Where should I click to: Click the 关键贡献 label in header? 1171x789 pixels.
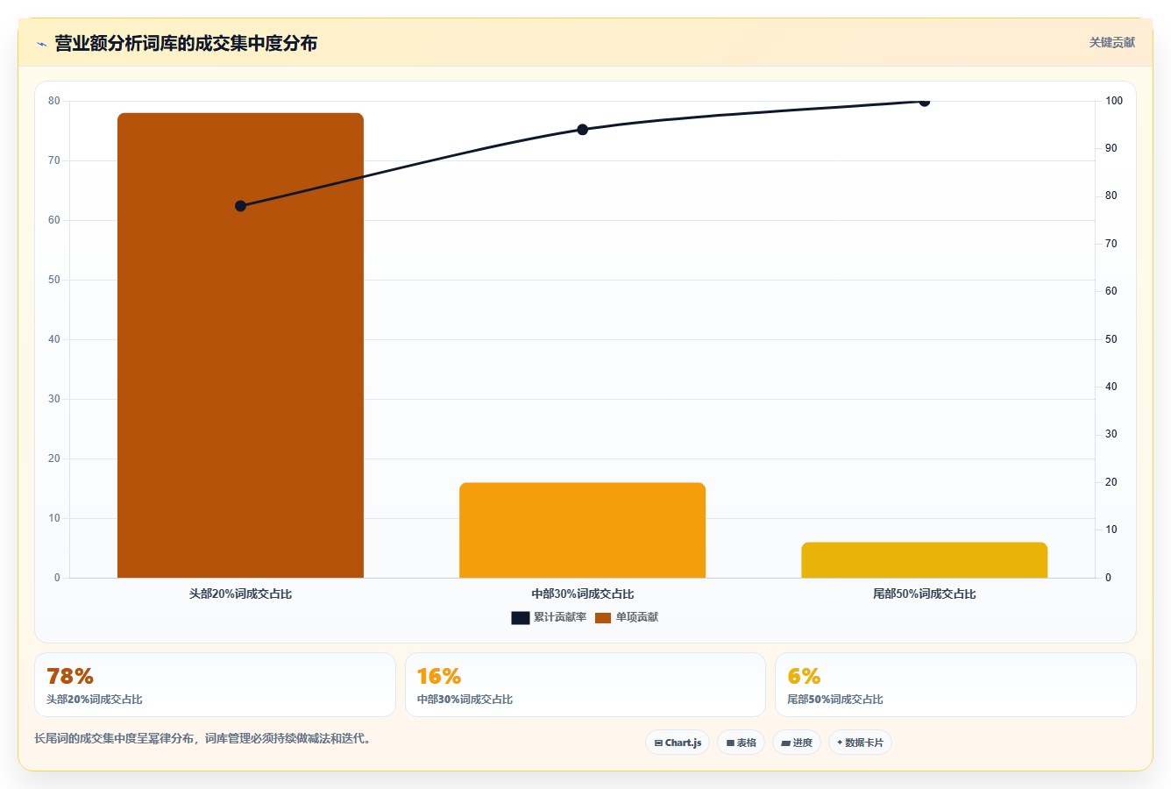1111,42
